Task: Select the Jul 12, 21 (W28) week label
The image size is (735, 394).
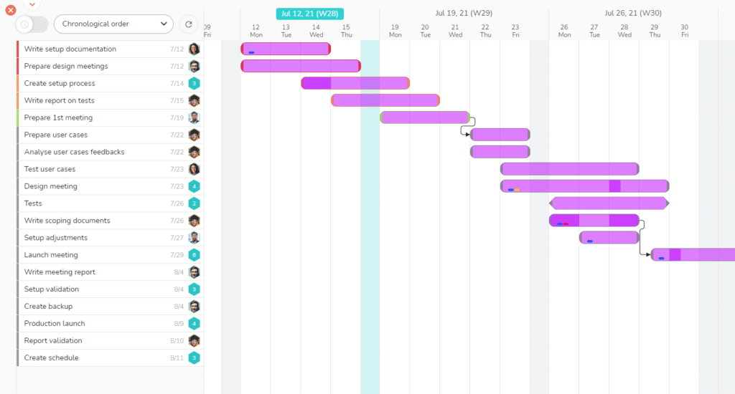Action: (310, 14)
